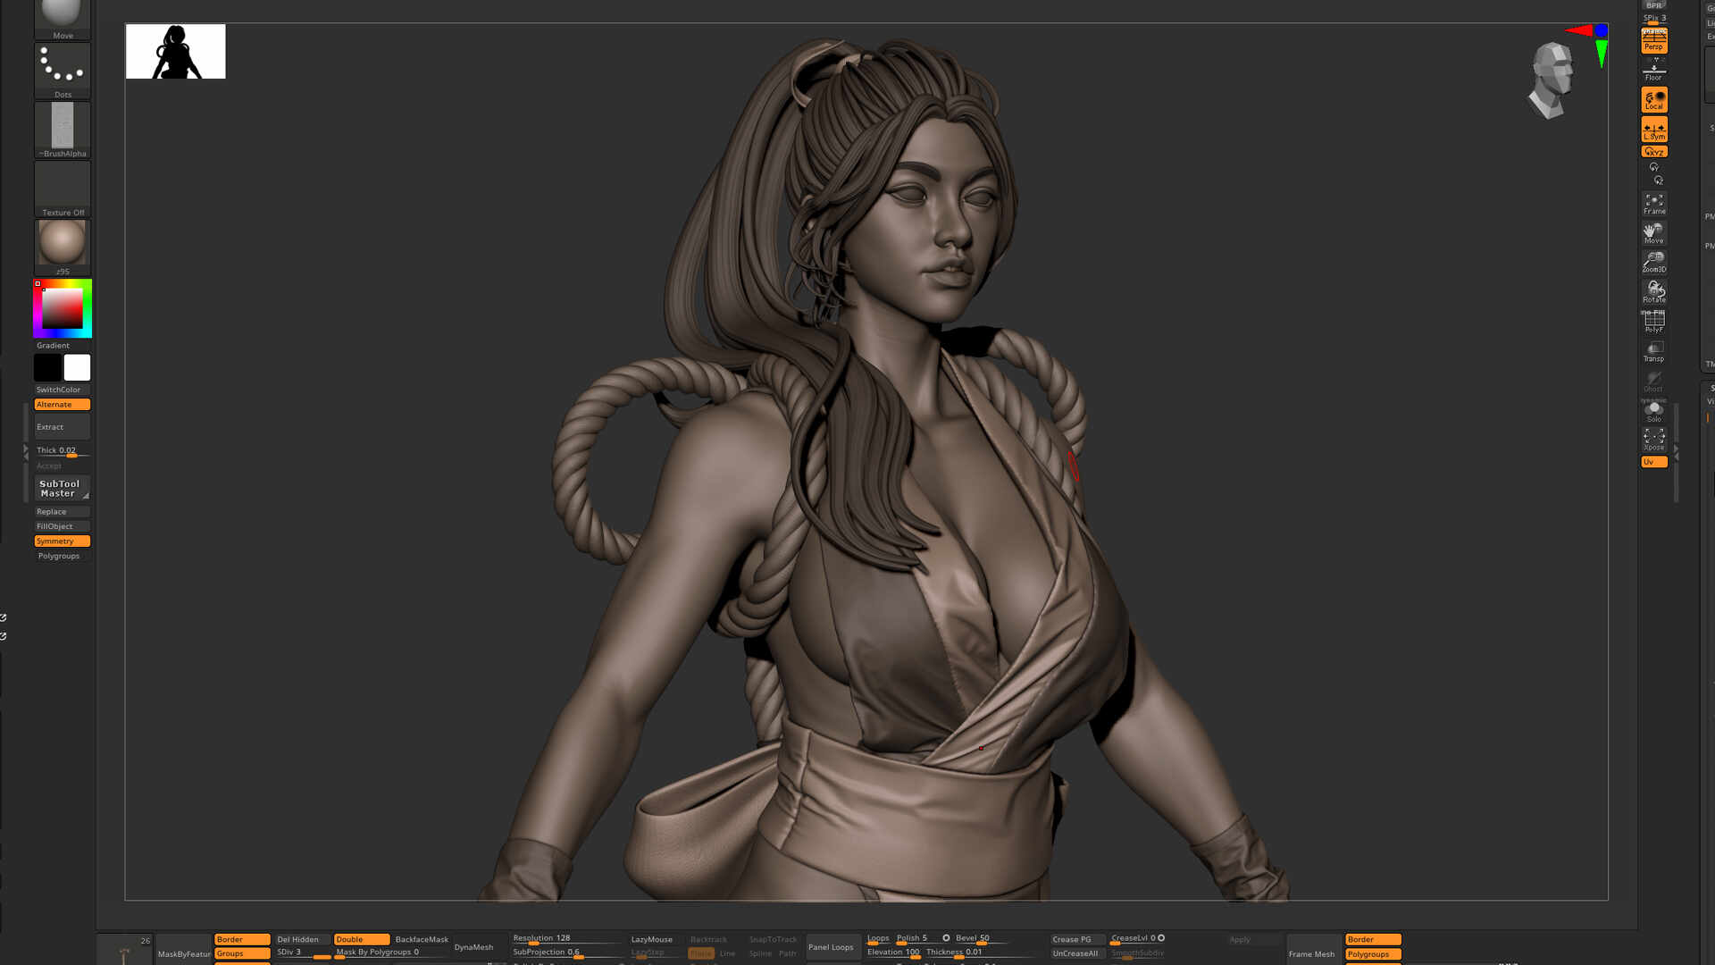Select the Move view navigation icon

(x=1654, y=233)
